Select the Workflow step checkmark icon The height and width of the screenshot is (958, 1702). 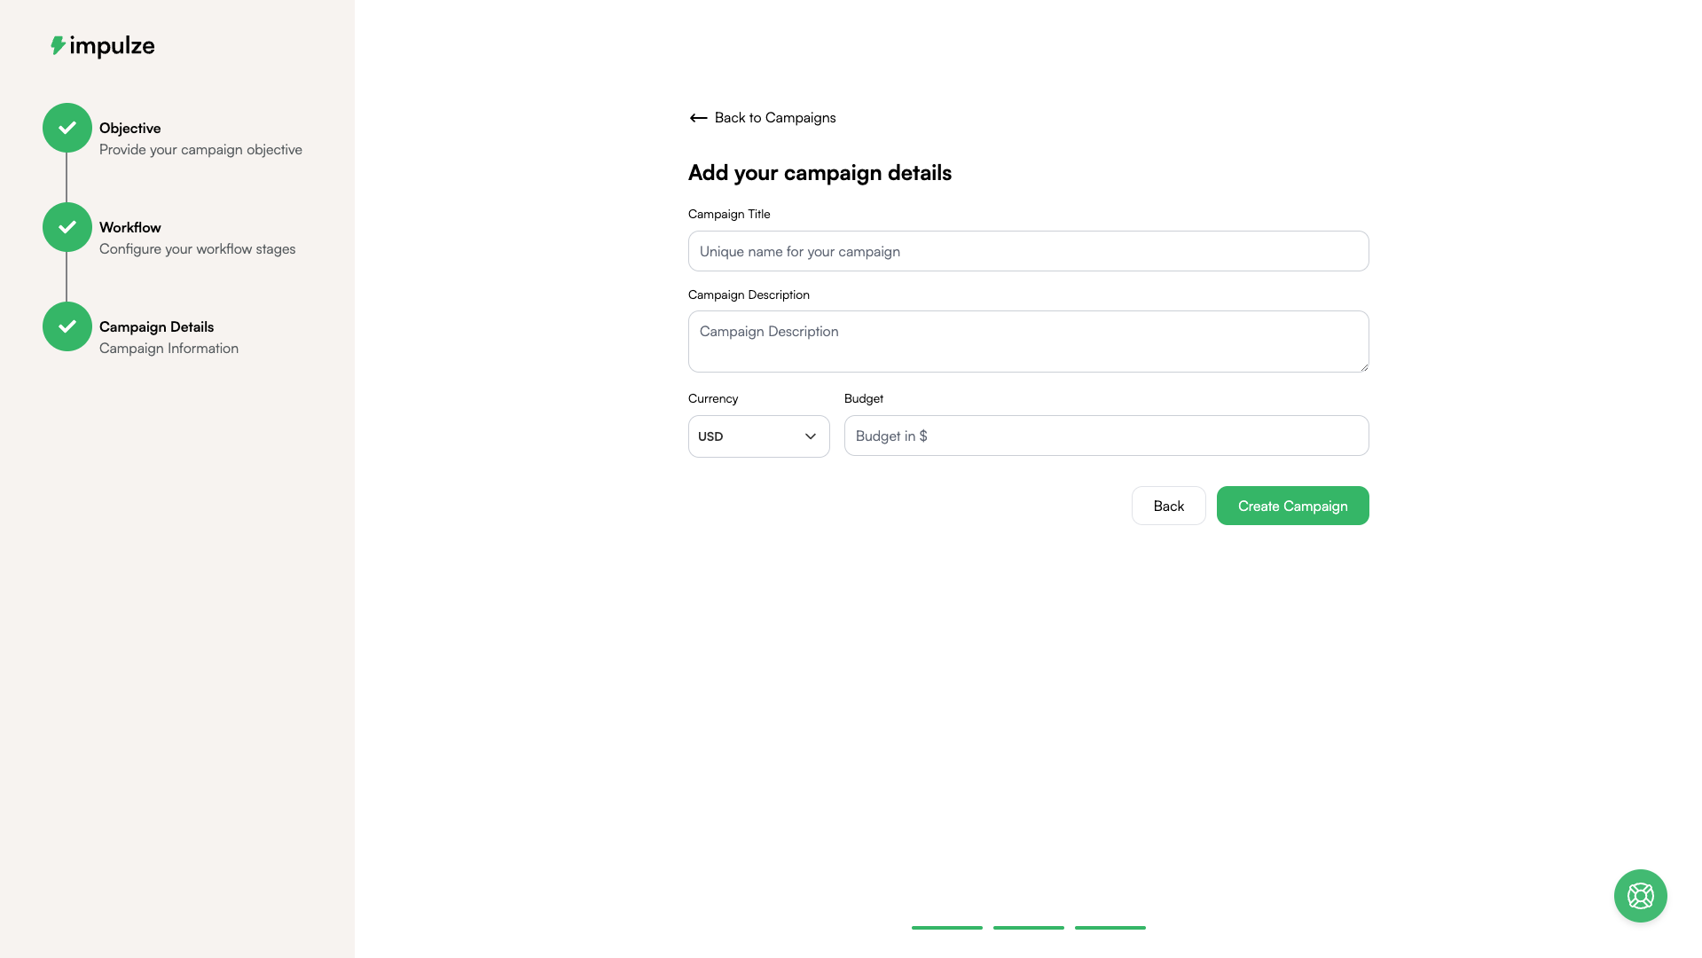click(66, 227)
